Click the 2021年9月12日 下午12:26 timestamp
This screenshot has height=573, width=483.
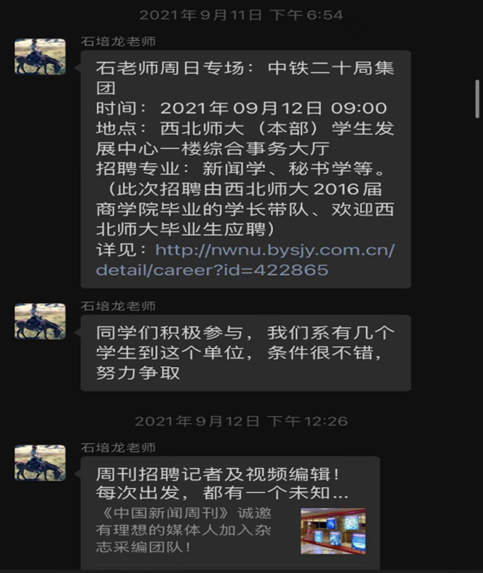[x=241, y=422]
